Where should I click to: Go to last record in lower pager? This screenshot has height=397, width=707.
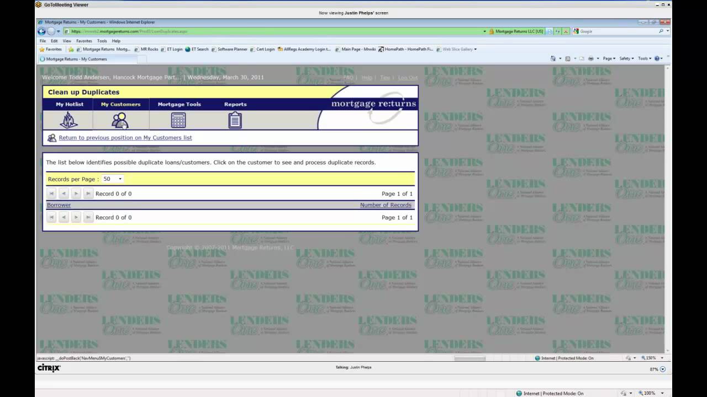pyautogui.click(x=88, y=217)
